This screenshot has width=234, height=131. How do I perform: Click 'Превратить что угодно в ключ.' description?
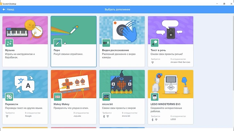pos(71,108)
